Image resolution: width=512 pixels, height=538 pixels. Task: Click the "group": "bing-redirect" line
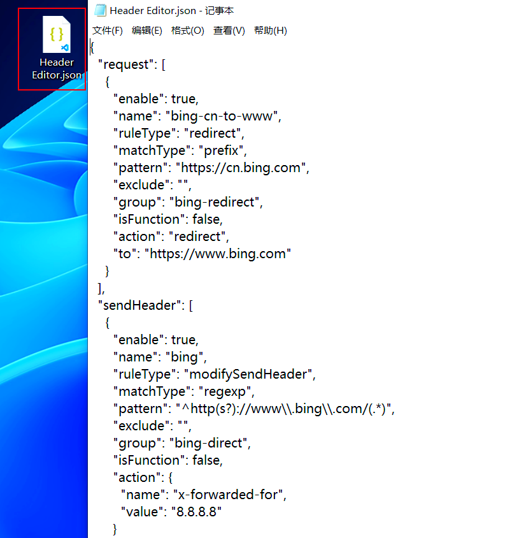coord(188,202)
